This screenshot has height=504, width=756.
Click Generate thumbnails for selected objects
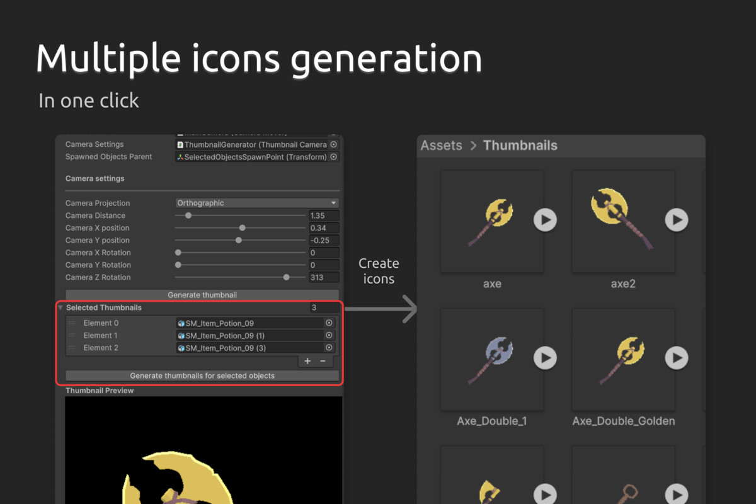click(x=202, y=375)
